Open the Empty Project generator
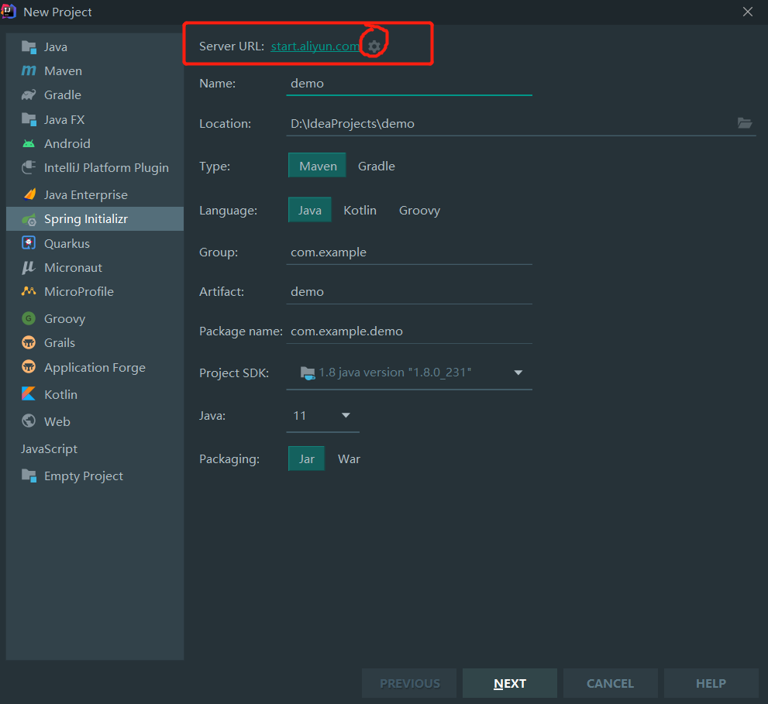 pos(80,476)
